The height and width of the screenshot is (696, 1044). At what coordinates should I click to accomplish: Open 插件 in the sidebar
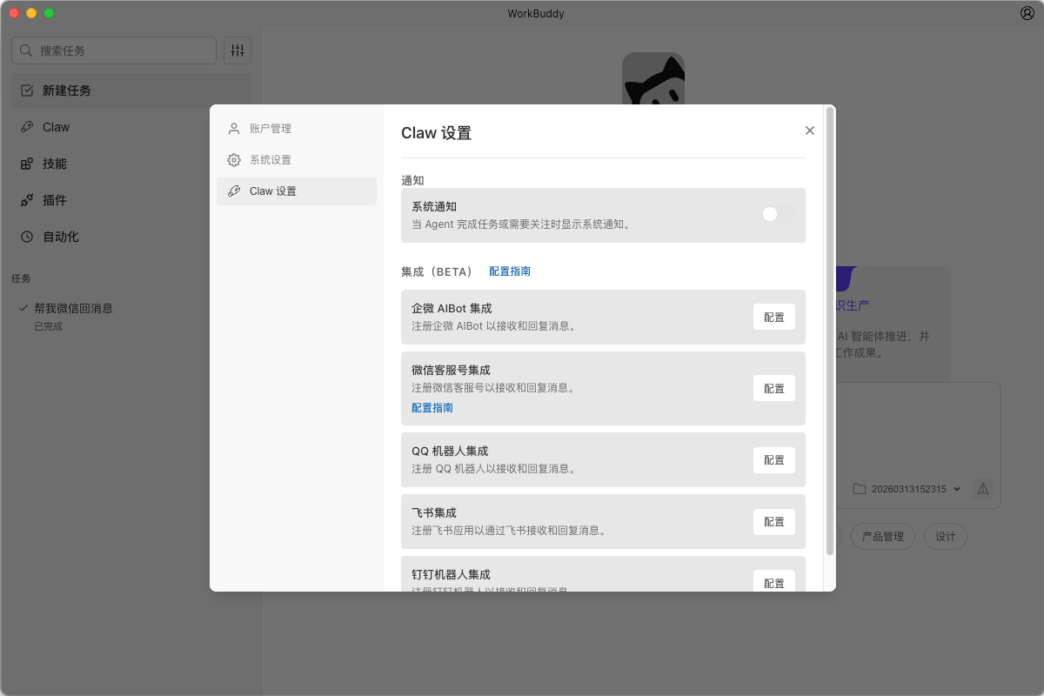click(x=131, y=200)
